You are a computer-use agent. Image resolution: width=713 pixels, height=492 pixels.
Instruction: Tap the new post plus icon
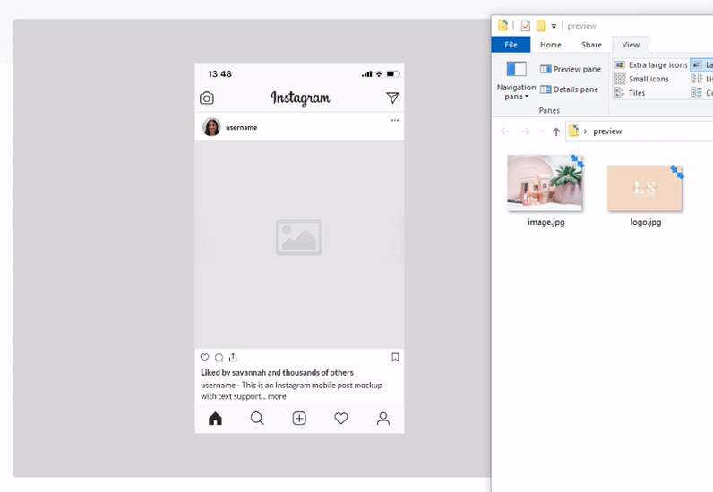[x=299, y=419]
